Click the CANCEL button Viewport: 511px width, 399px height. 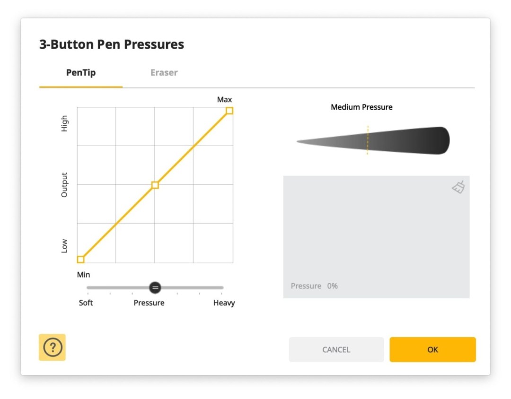[x=336, y=349]
